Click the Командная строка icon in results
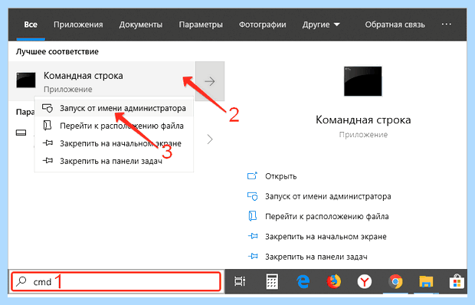 (x=26, y=80)
